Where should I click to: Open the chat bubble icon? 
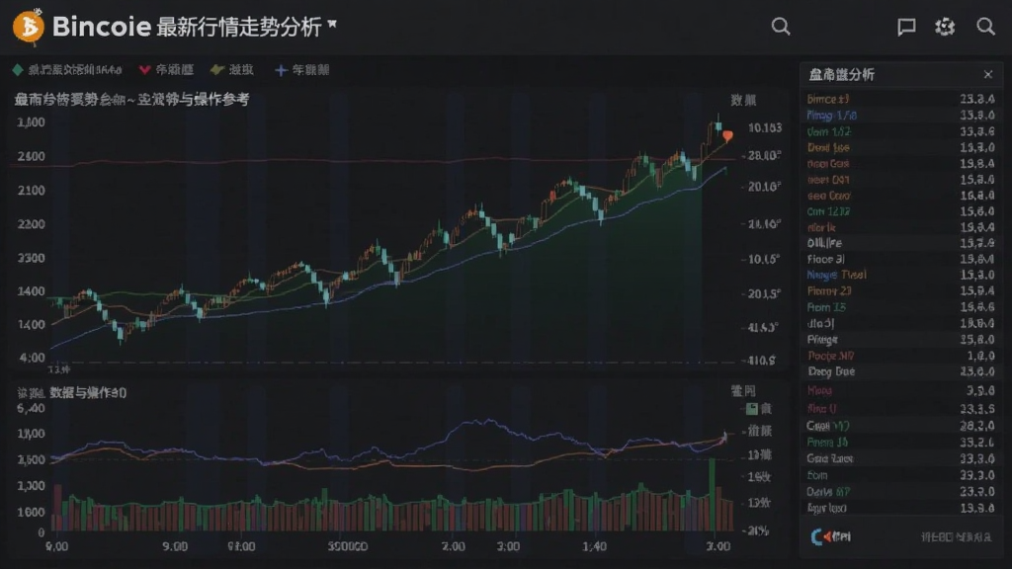click(906, 27)
